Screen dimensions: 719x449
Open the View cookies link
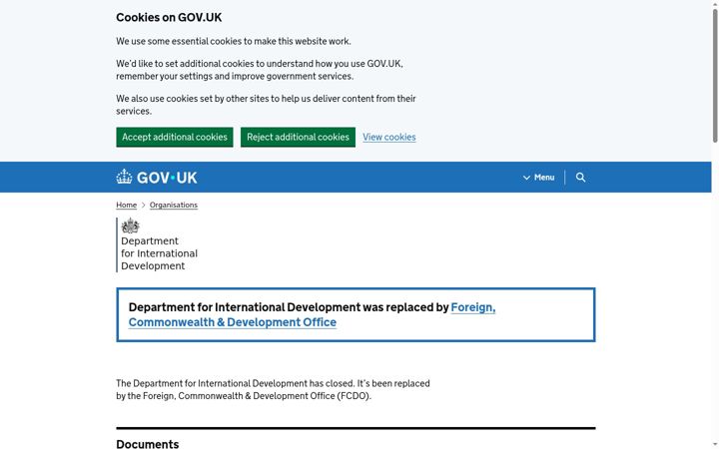[x=388, y=137]
